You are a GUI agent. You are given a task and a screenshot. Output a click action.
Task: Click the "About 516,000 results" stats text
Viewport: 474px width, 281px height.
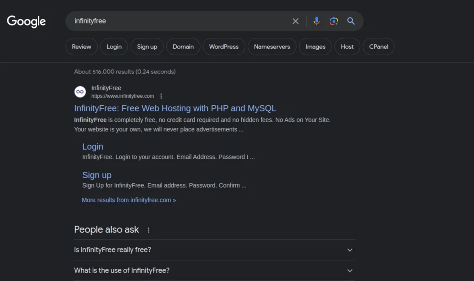tap(125, 72)
